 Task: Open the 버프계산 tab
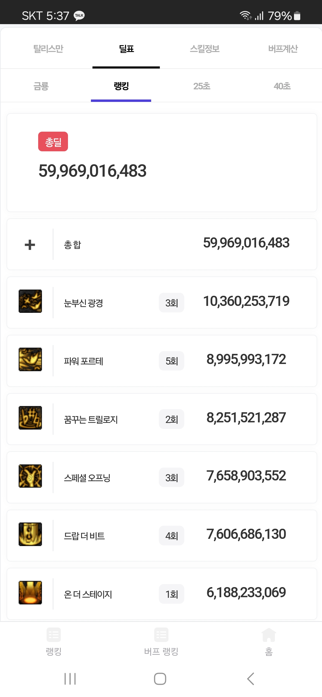283,49
